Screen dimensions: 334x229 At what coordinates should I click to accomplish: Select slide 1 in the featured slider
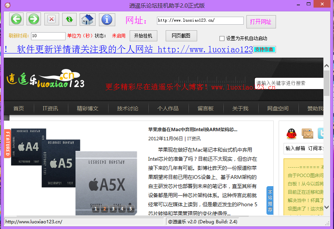[x=96, y=209]
